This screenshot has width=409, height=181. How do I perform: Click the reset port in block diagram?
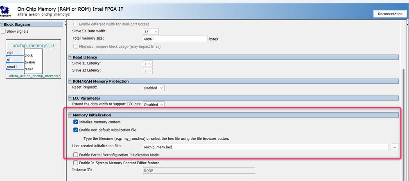[x=29, y=69]
